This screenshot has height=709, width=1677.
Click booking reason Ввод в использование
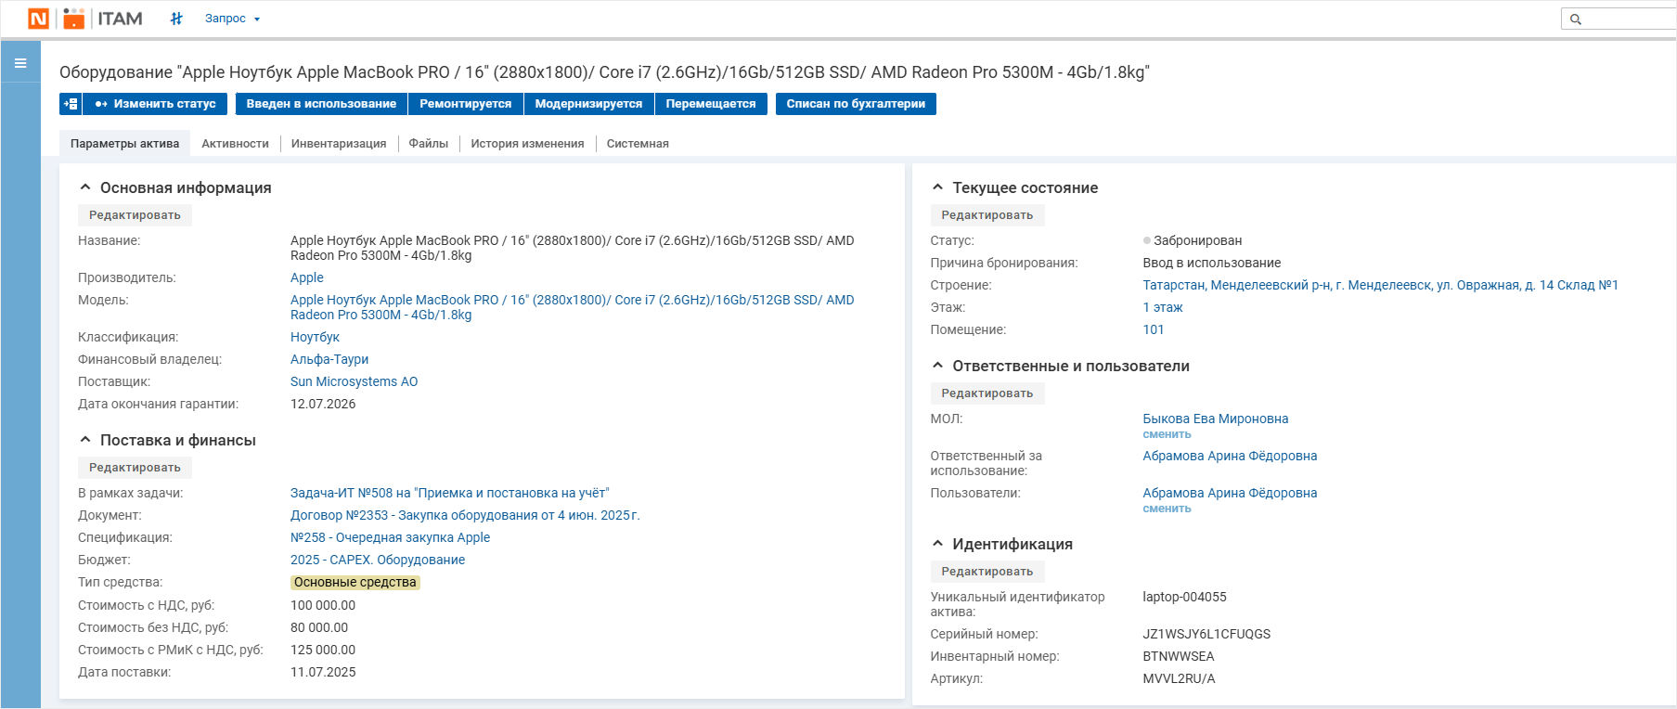[x=1211, y=263]
